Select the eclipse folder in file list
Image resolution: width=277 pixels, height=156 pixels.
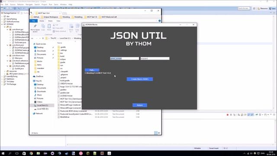(61, 59)
